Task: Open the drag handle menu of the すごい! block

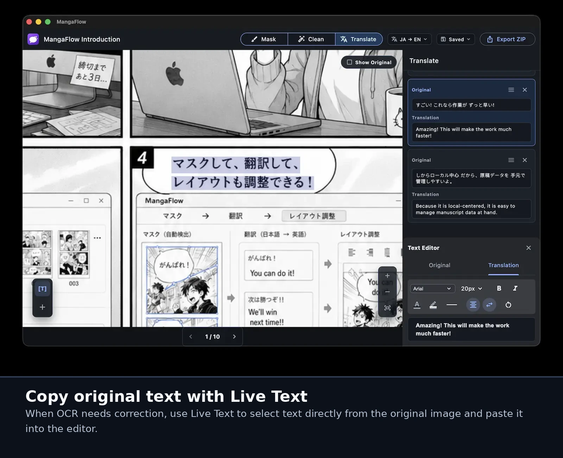Action: pyautogui.click(x=511, y=90)
